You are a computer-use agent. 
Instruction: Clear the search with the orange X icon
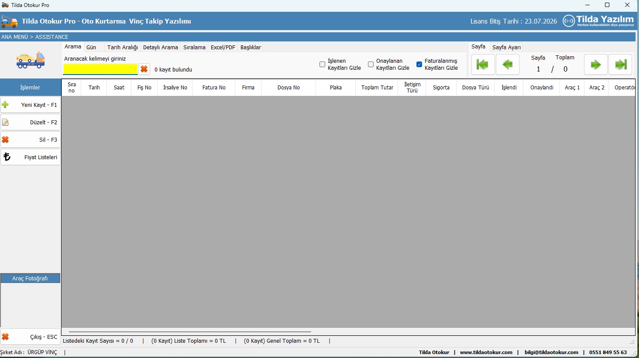144,69
